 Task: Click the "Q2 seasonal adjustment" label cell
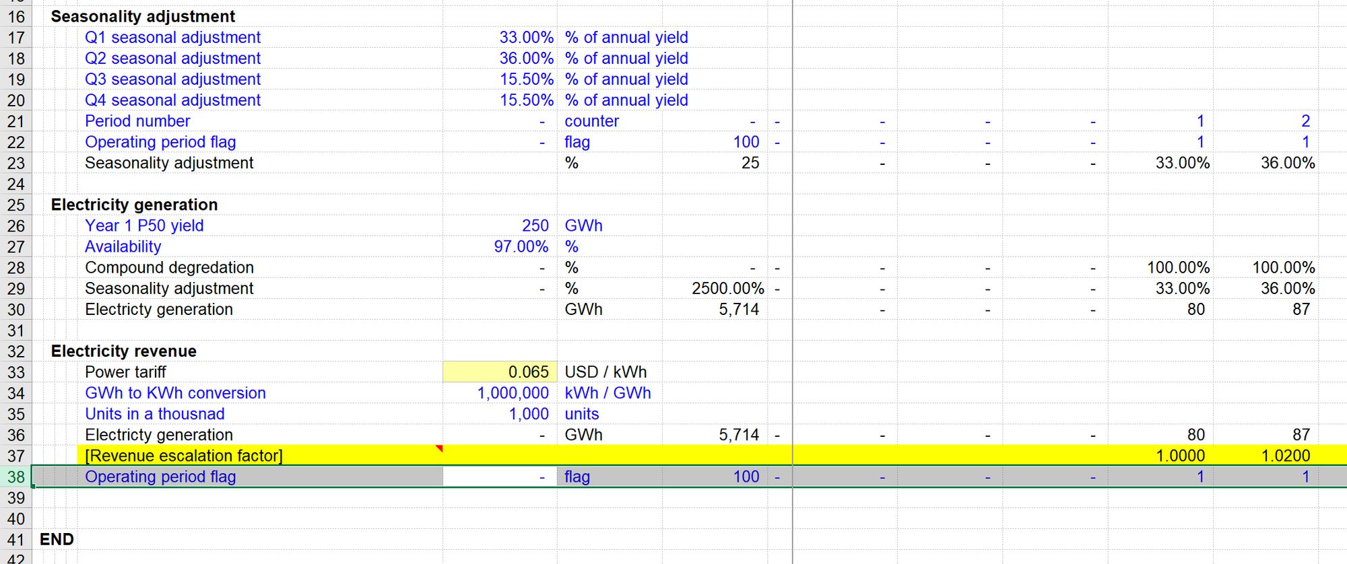tap(172, 59)
